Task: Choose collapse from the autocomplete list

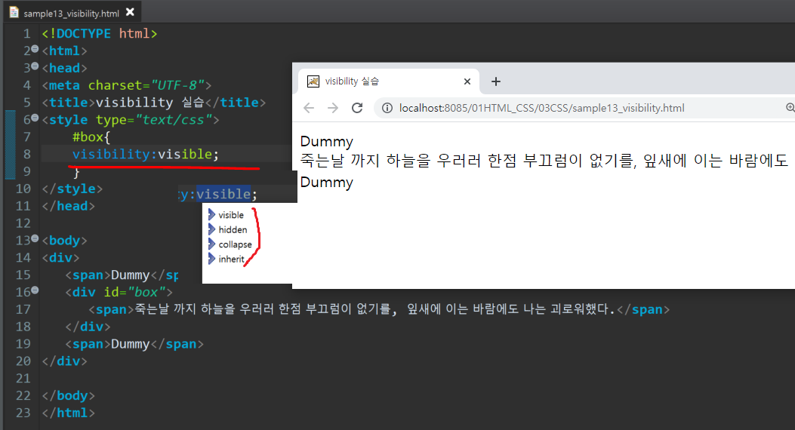Action: [x=235, y=244]
